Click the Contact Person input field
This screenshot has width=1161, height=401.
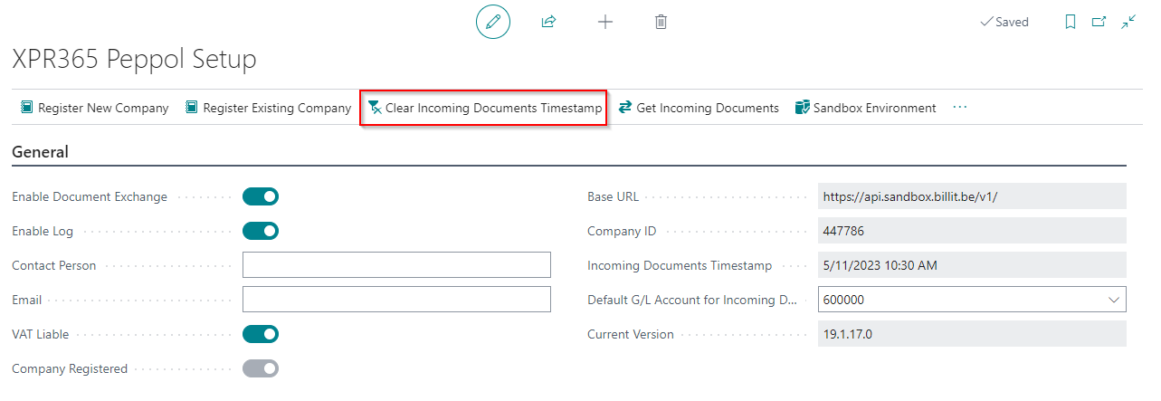(396, 265)
